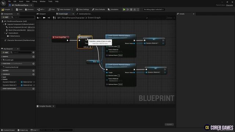Open the Edit menu
235x132 pixels.
(x=15, y=1)
